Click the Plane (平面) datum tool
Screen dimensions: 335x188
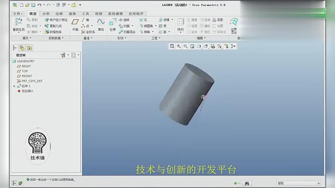click(x=75, y=25)
